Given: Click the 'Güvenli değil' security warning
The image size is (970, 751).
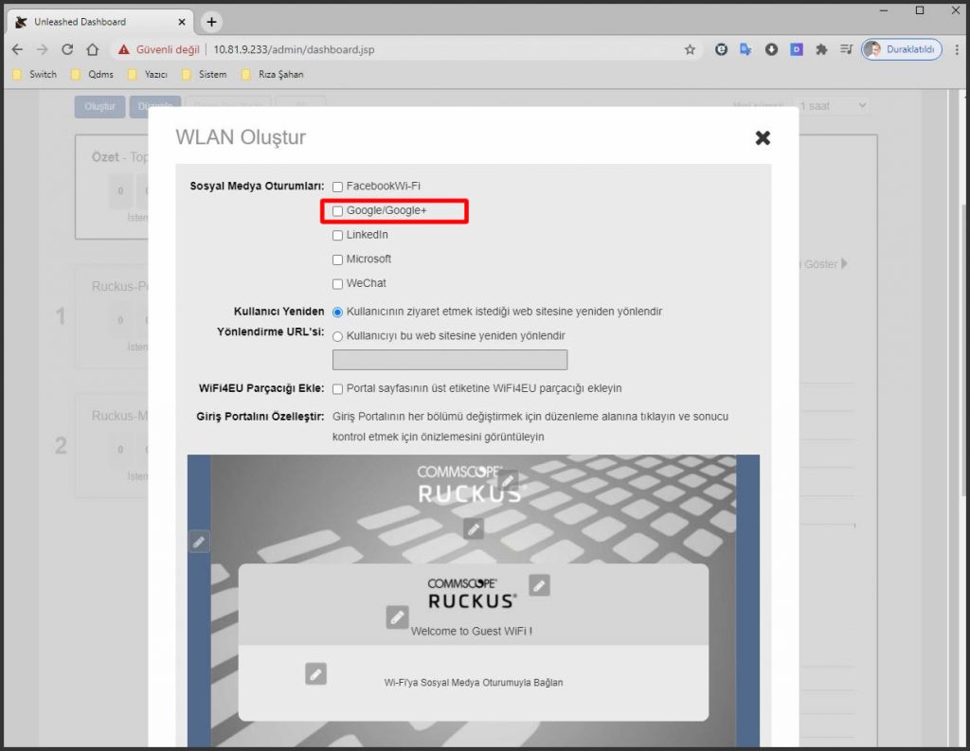Looking at the screenshot, I should coord(159,49).
